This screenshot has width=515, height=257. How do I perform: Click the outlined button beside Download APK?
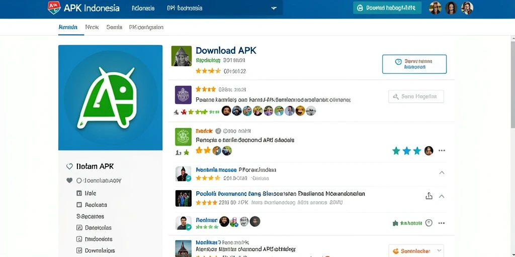pos(414,64)
